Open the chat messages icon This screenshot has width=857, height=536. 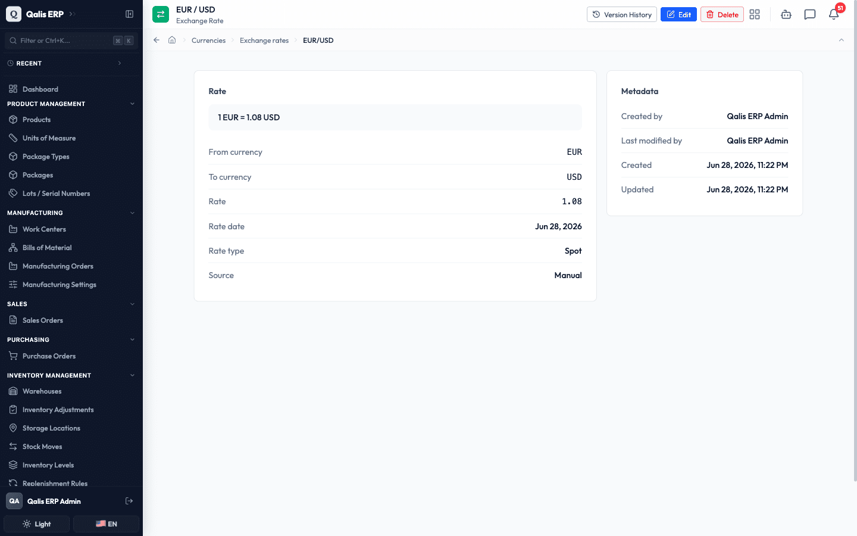click(810, 14)
